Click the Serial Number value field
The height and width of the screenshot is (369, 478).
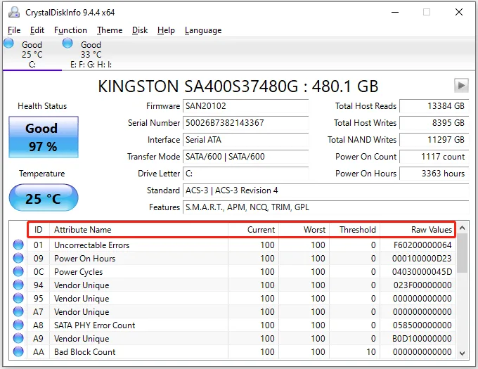point(245,123)
